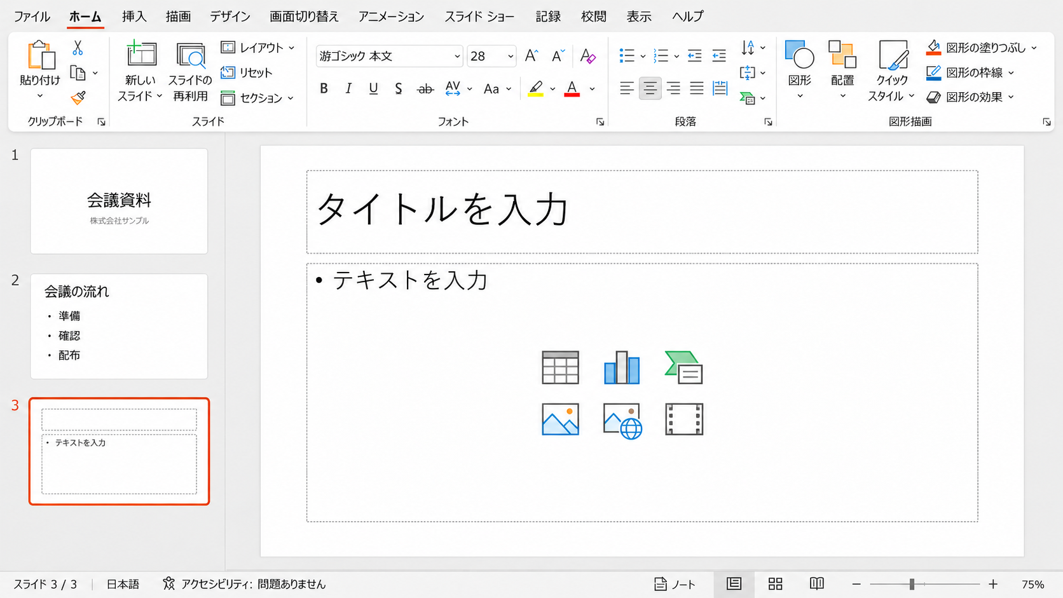Insert picture from placeholder icon

tap(560, 419)
